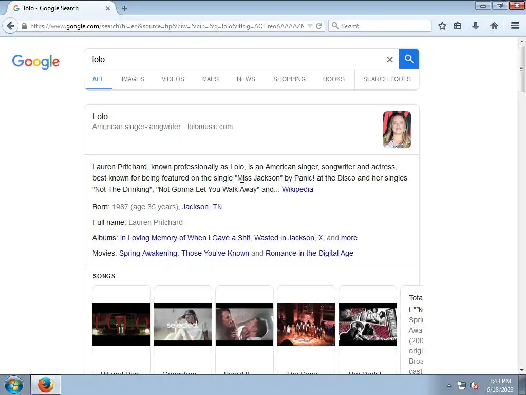This screenshot has height=395, width=526.
Task: Open a new tab with the plus button
Action: (x=124, y=8)
